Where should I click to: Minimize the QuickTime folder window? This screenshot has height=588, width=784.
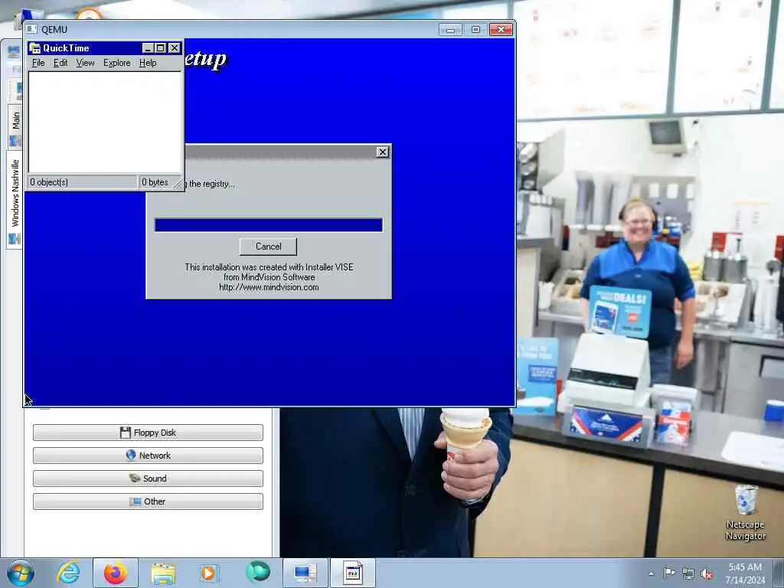(148, 48)
